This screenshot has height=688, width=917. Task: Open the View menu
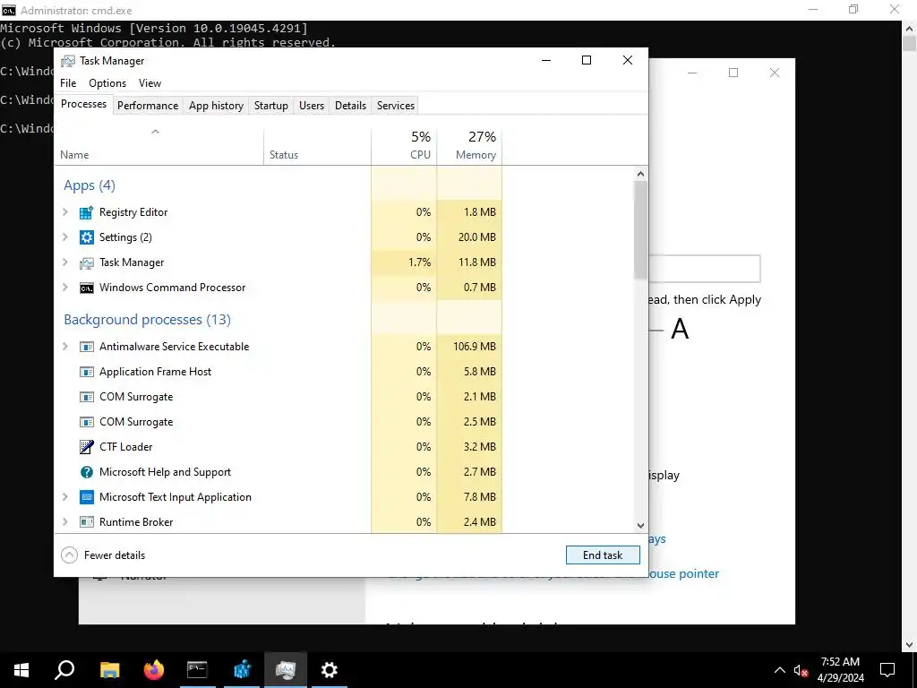(150, 83)
